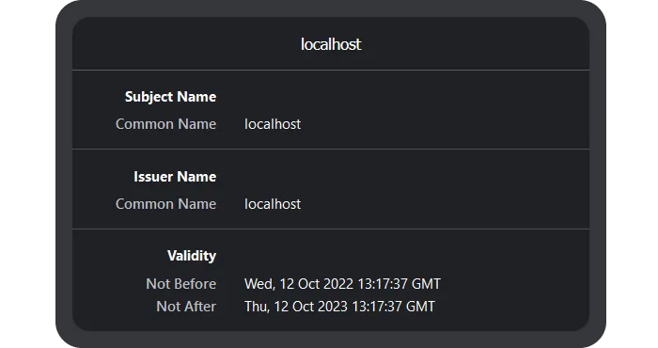Click the 13:17:37 time in Not Before row
This screenshot has width=658, height=348.
(x=383, y=284)
